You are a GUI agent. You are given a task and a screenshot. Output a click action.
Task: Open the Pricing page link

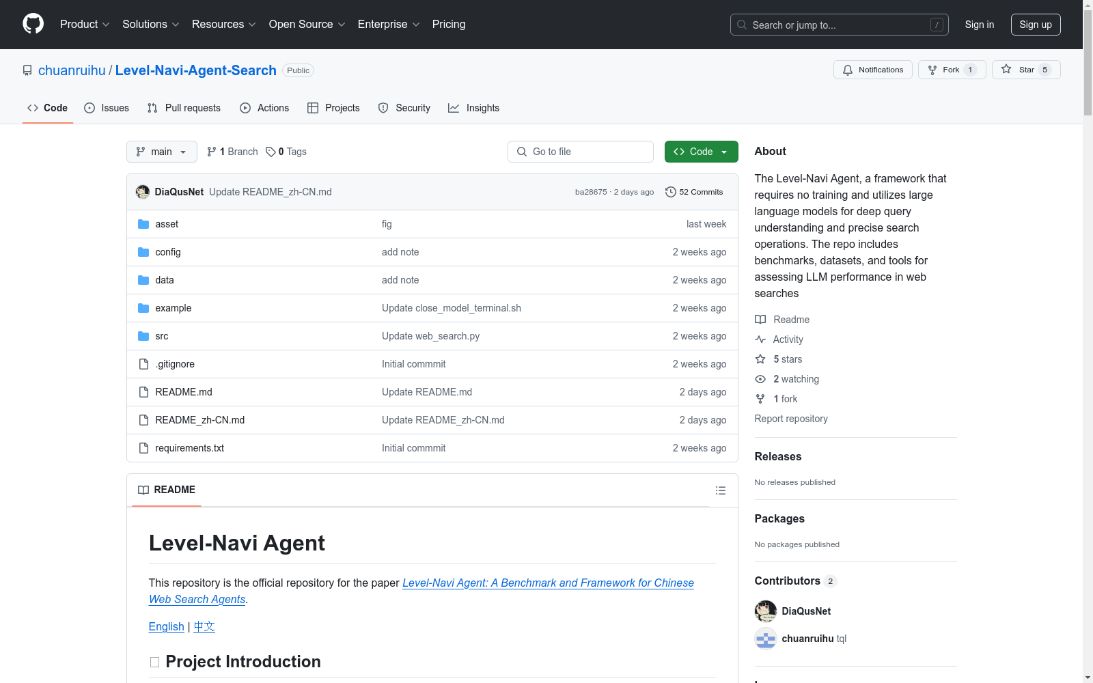tap(449, 25)
